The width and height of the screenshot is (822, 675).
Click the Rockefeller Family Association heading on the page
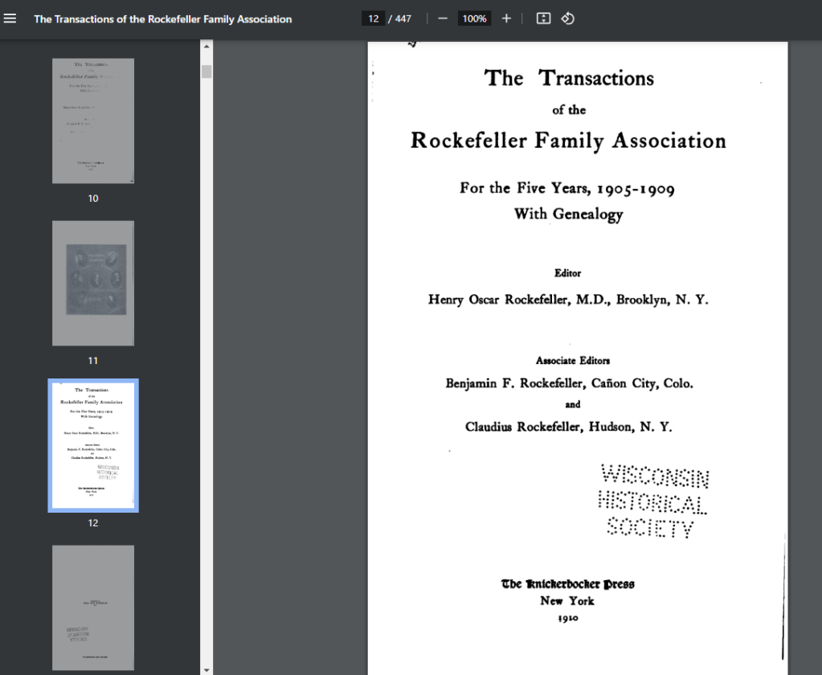point(568,141)
